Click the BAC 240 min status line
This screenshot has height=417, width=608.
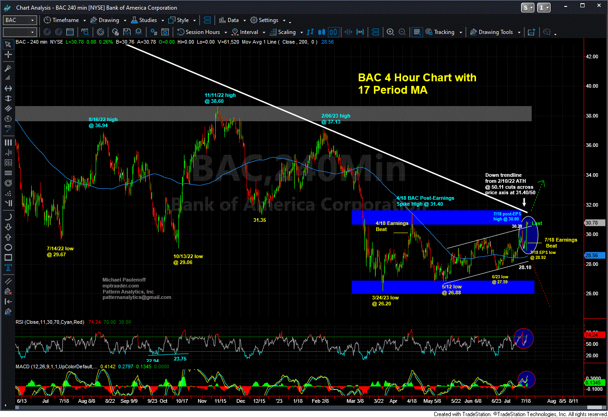point(39,42)
